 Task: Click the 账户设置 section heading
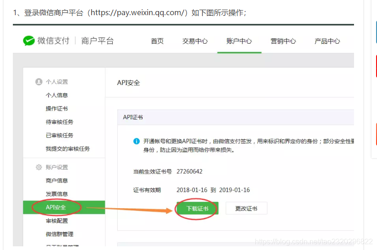point(57,167)
